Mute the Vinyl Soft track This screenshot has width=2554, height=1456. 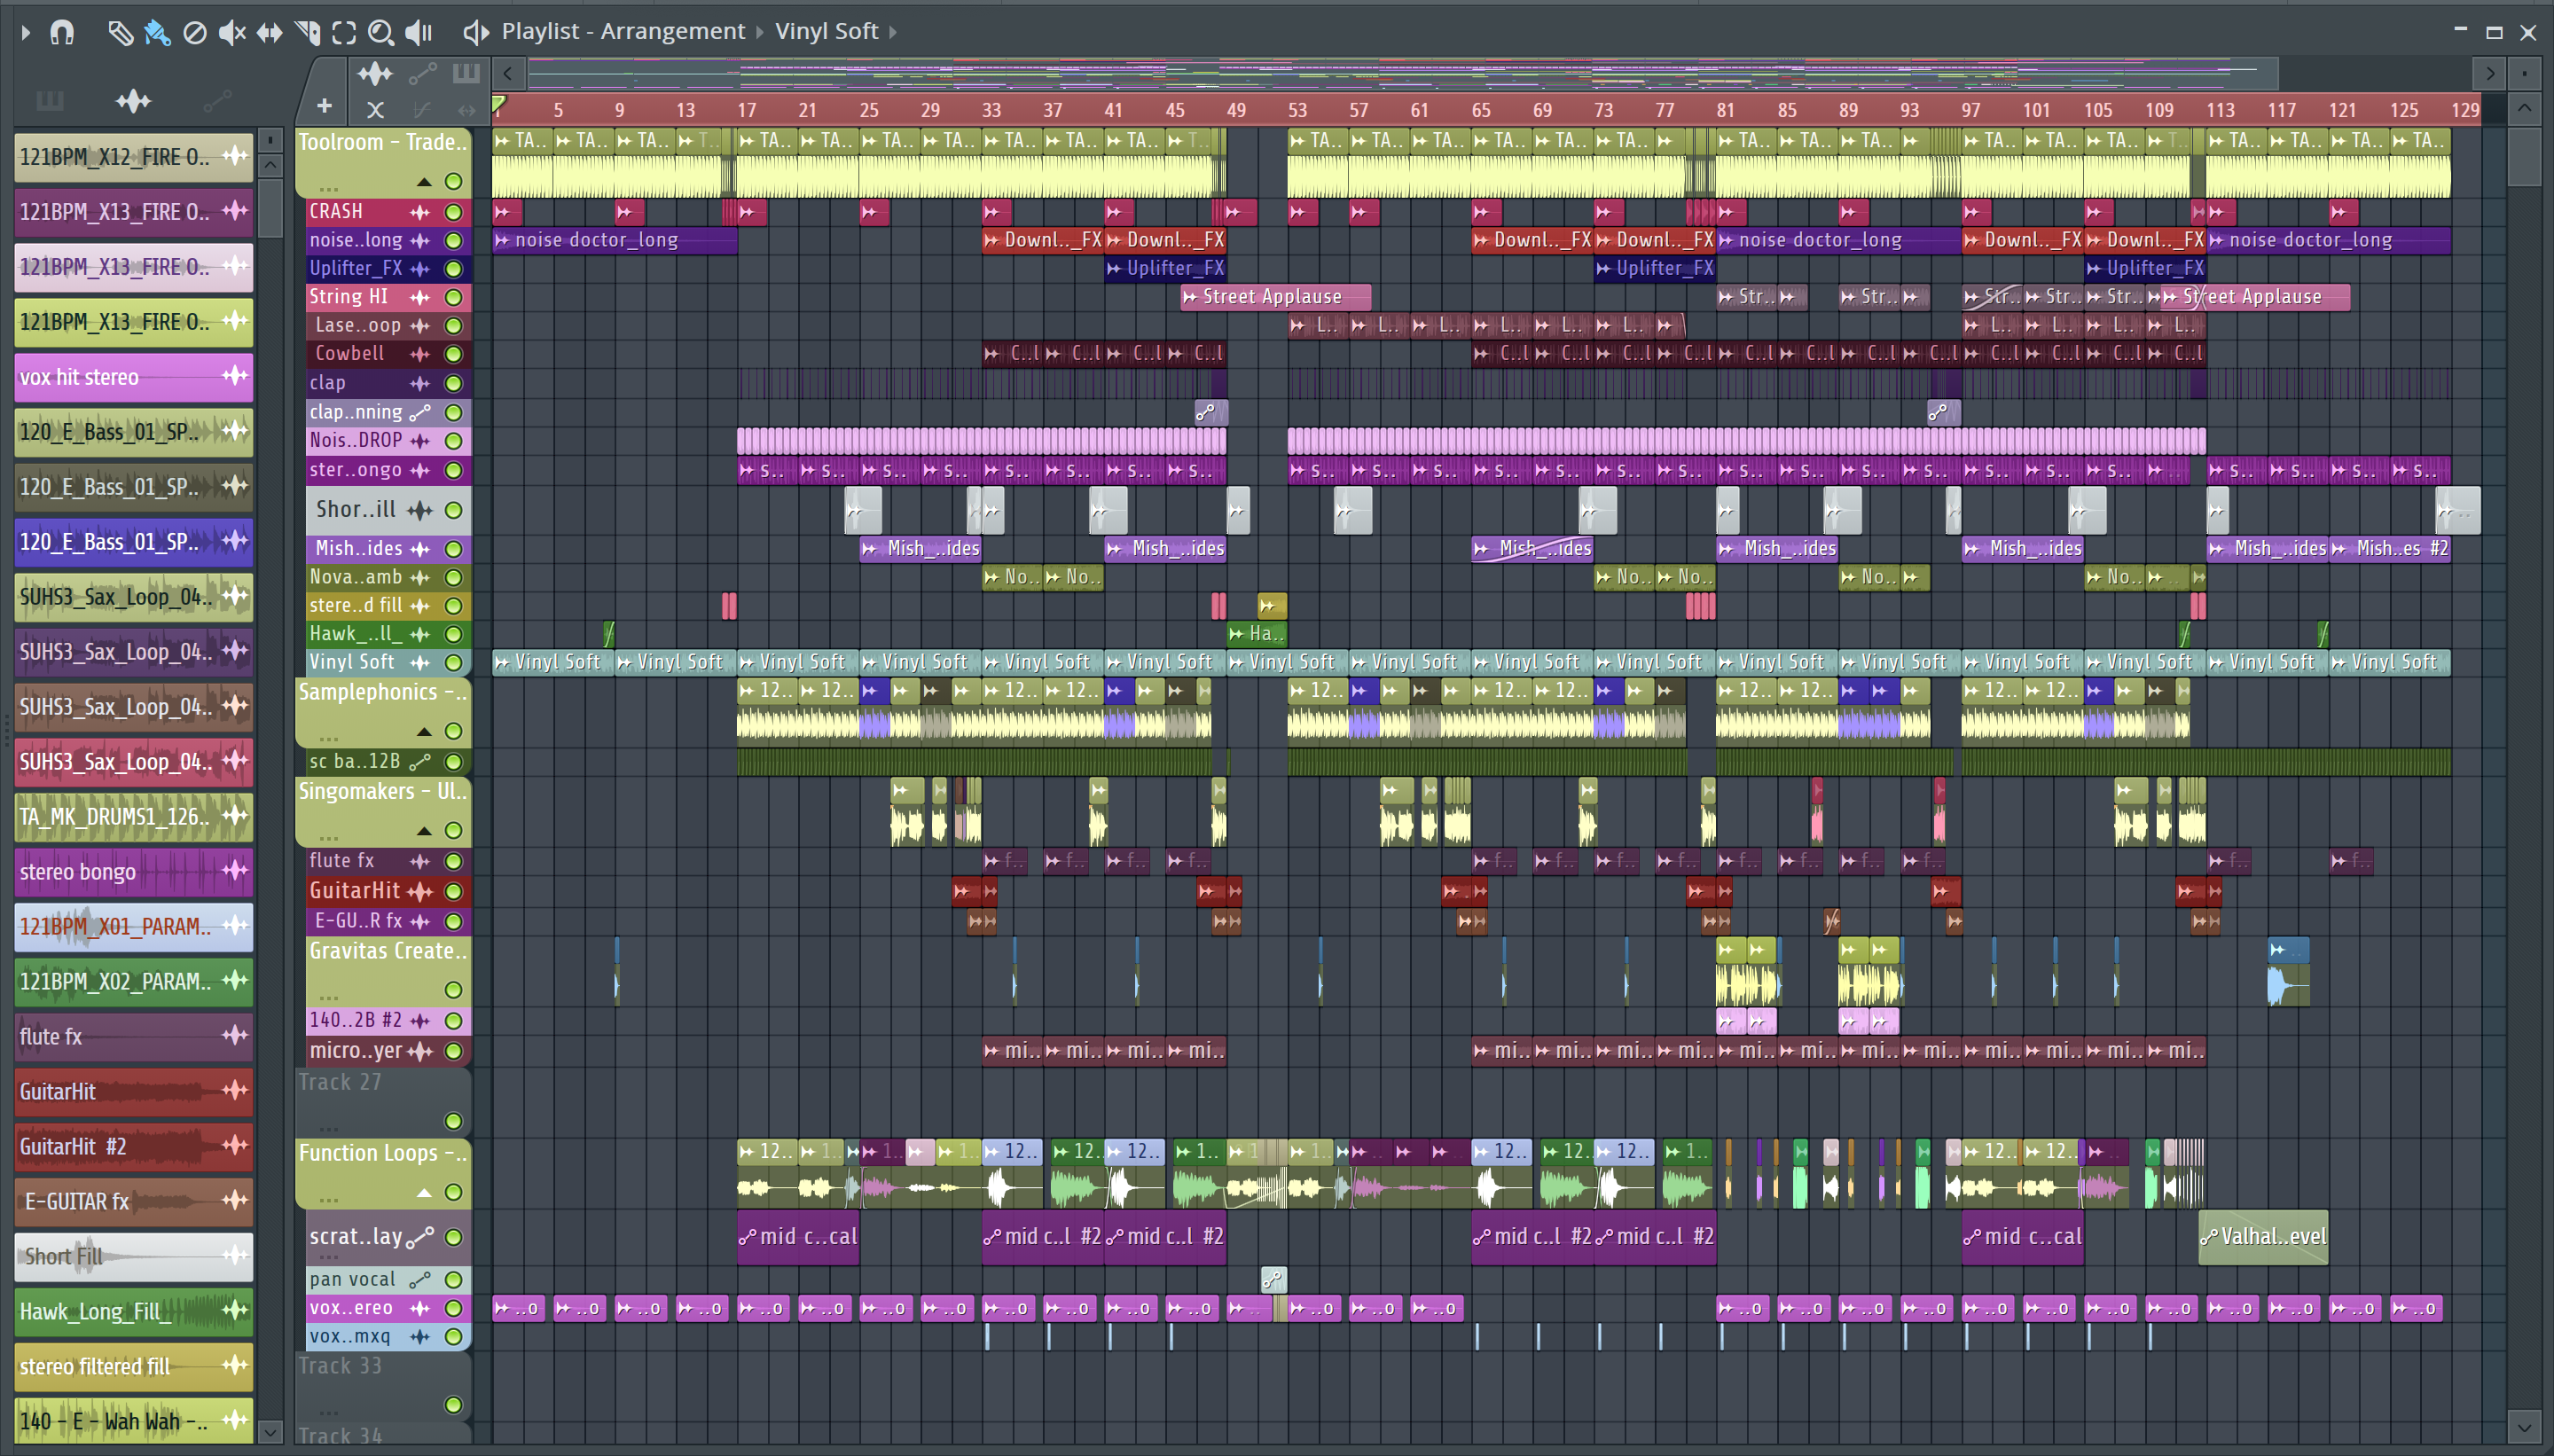(x=453, y=662)
